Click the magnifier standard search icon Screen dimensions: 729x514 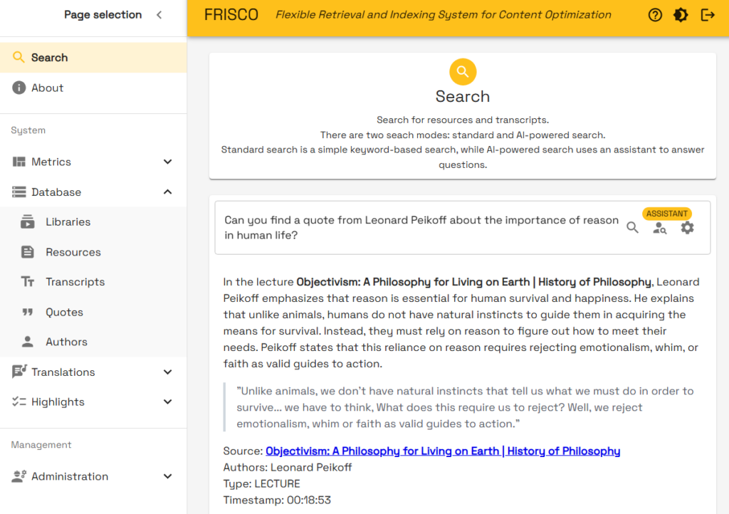tap(632, 228)
